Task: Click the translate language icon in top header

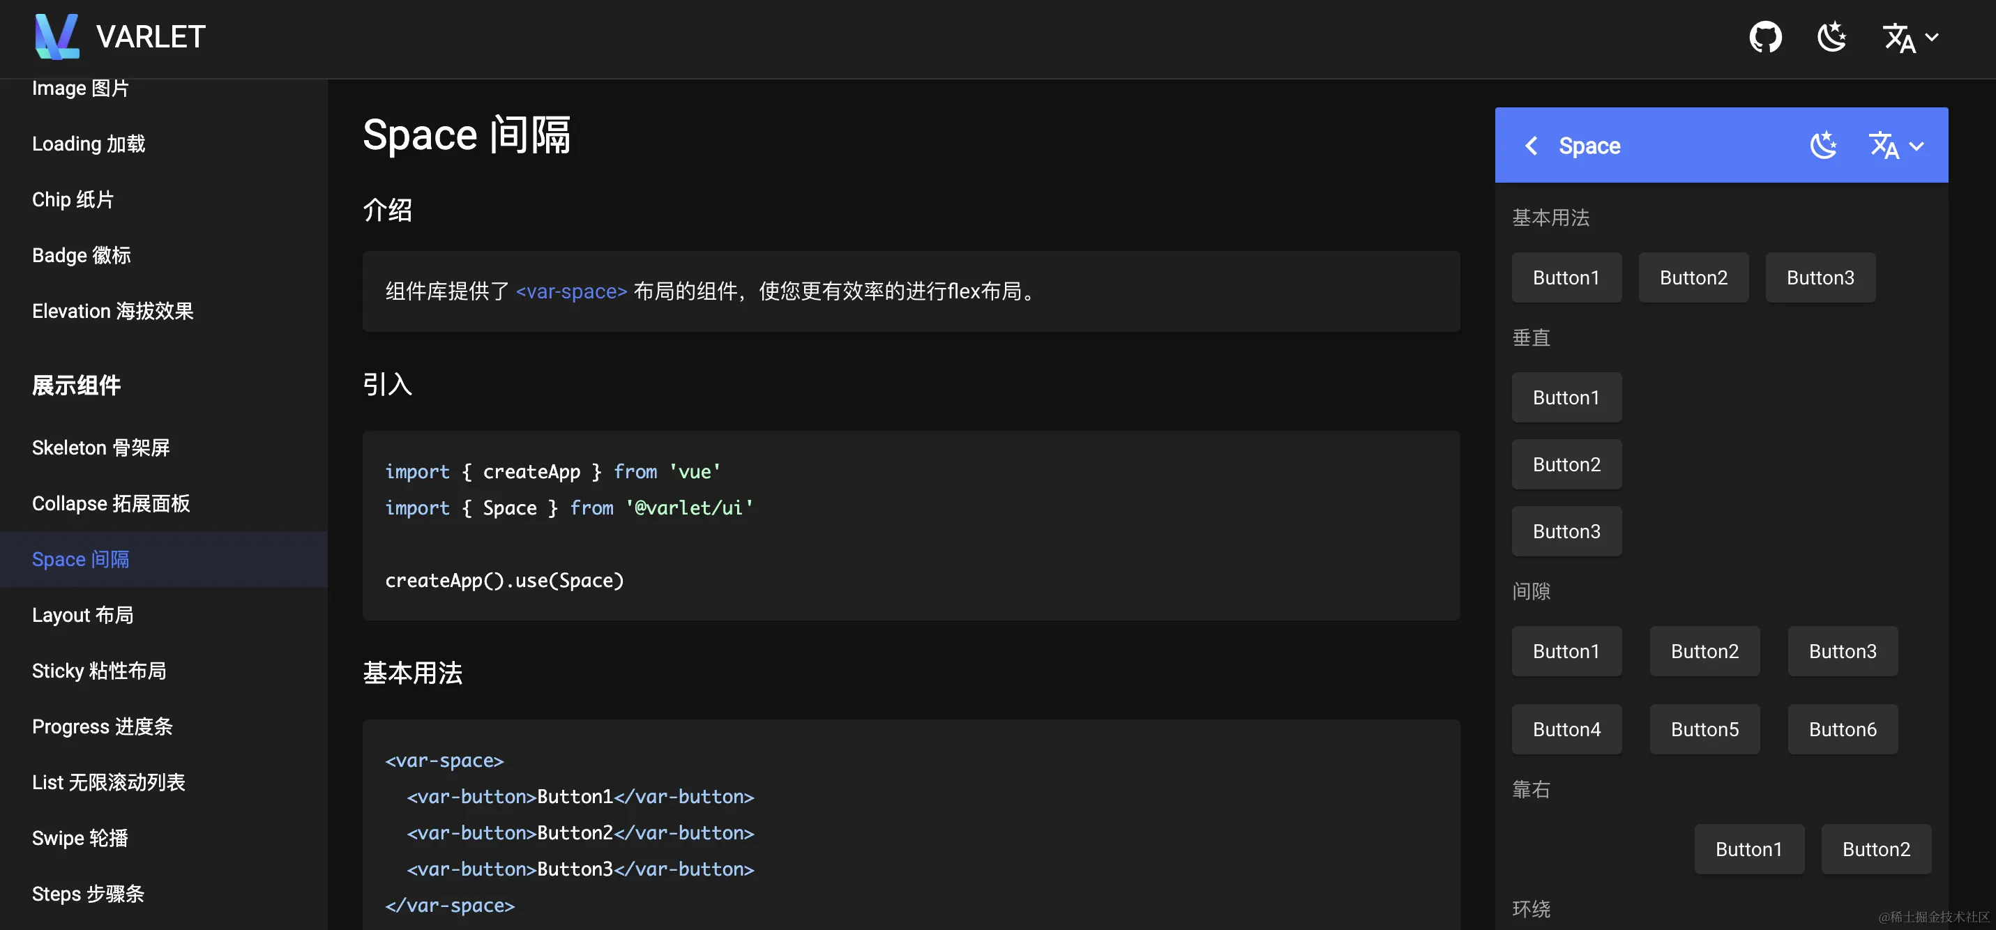Action: coord(1899,37)
